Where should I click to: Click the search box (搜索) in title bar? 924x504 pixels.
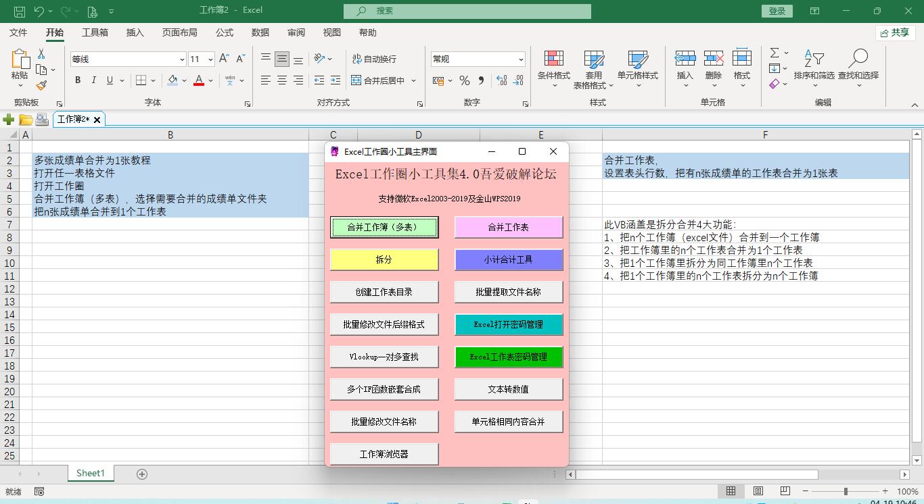pos(467,11)
